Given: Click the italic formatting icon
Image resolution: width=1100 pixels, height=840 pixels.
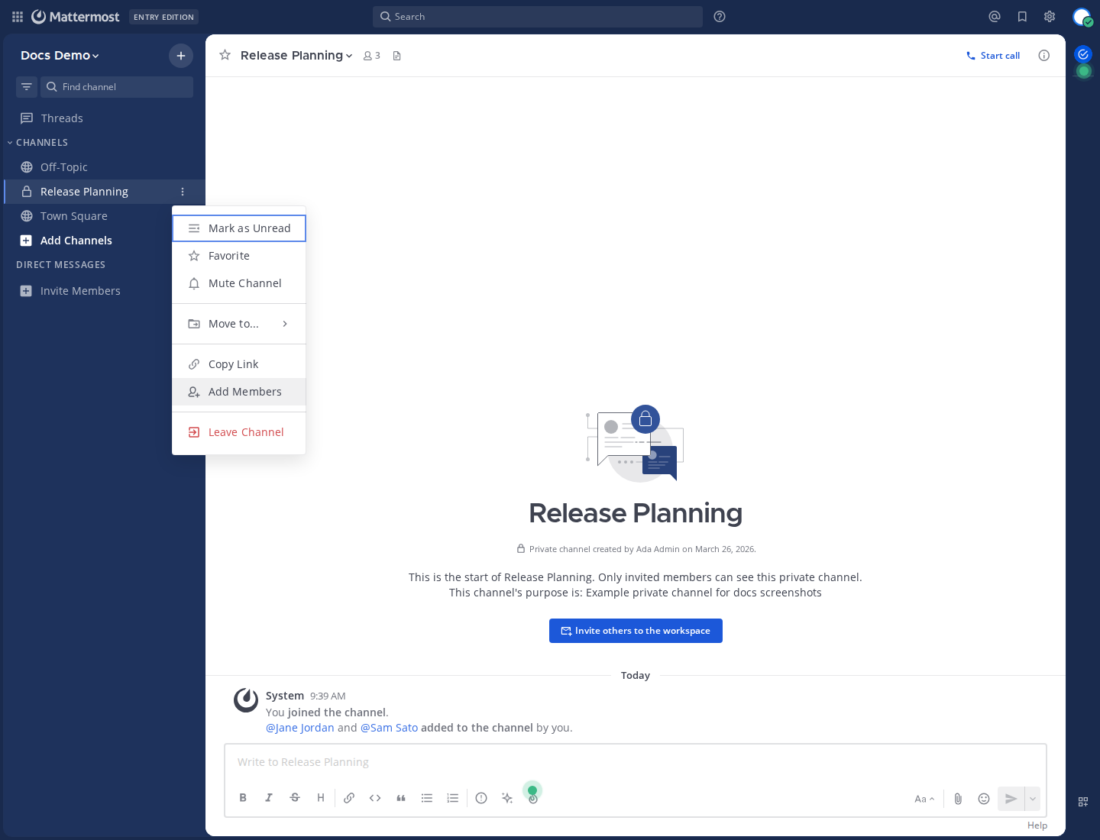Looking at the screenshot, I should pos(269,798).
